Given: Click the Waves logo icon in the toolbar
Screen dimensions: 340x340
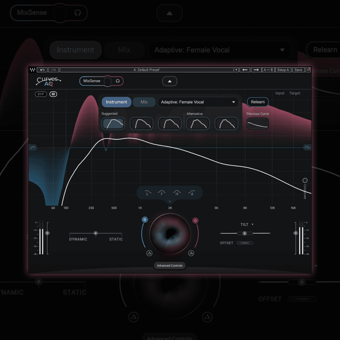Looking at the screenshot, I should pyautogui.click(x=33, y=70).
